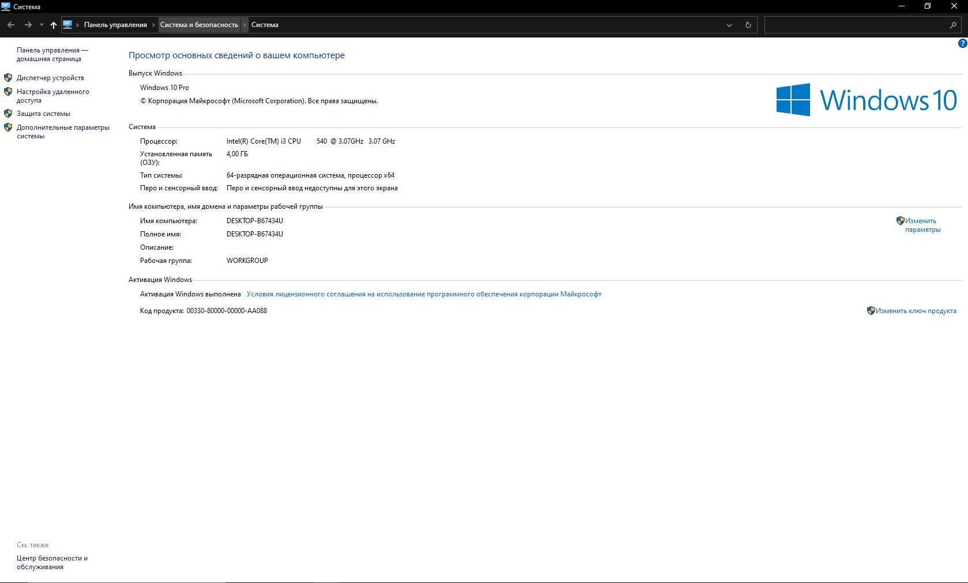Open Защита системы link
The image size is (968, 583).
43,114
